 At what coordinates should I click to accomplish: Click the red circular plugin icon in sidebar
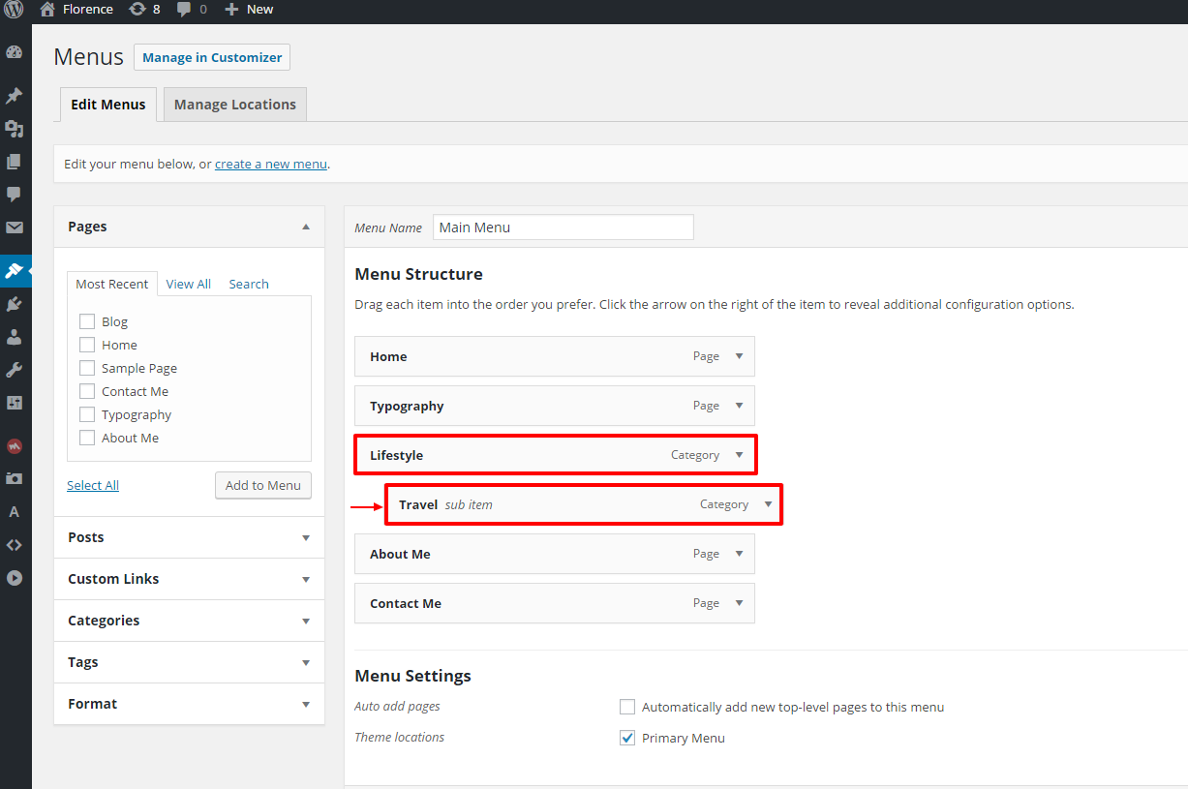tap(15, 446)
